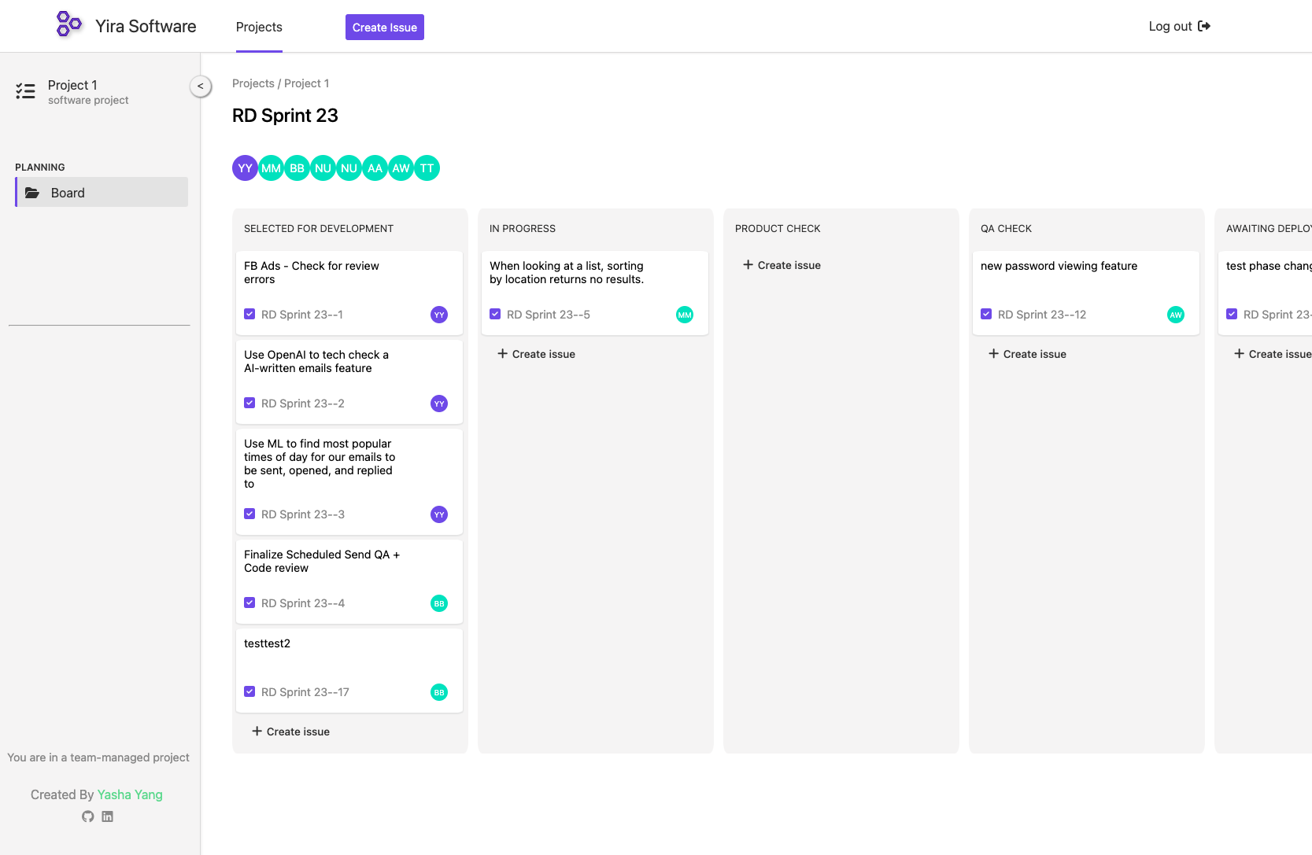Screen dimensions: 1312x855
Task: Open the GitHub icon in the sidebar footer
Action: click(87, 816)
